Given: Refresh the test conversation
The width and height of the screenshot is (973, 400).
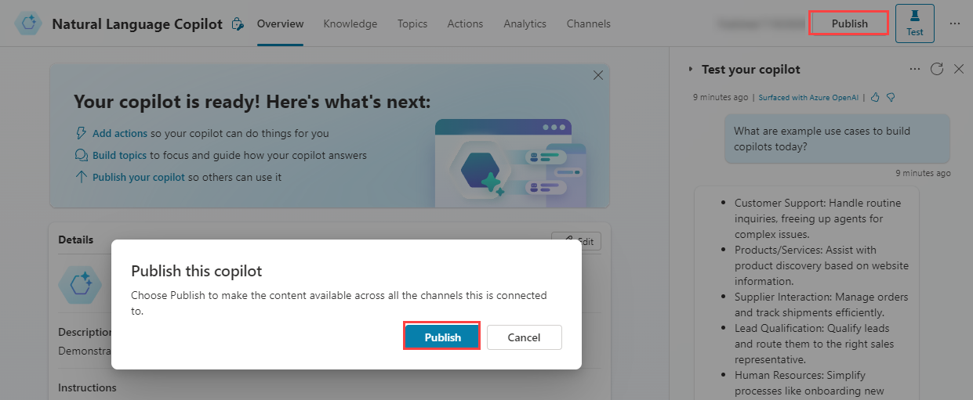Looking at the screenshot, I should coord(936,69).
